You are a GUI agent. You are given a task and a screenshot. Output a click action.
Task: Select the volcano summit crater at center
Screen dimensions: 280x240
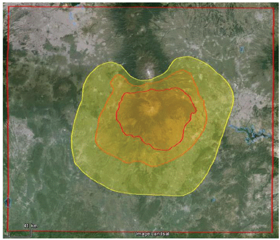152,109
